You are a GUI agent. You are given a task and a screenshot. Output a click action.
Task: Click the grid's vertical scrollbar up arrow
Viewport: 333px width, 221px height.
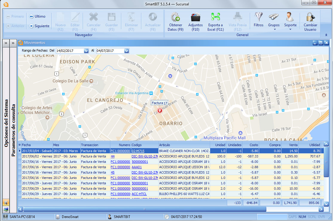click(x=326, y=144)
